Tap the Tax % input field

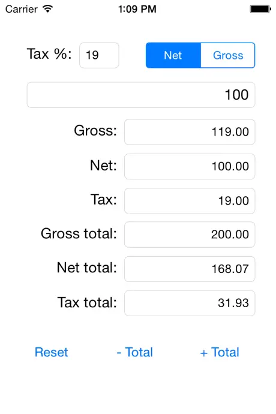[100, 55]
